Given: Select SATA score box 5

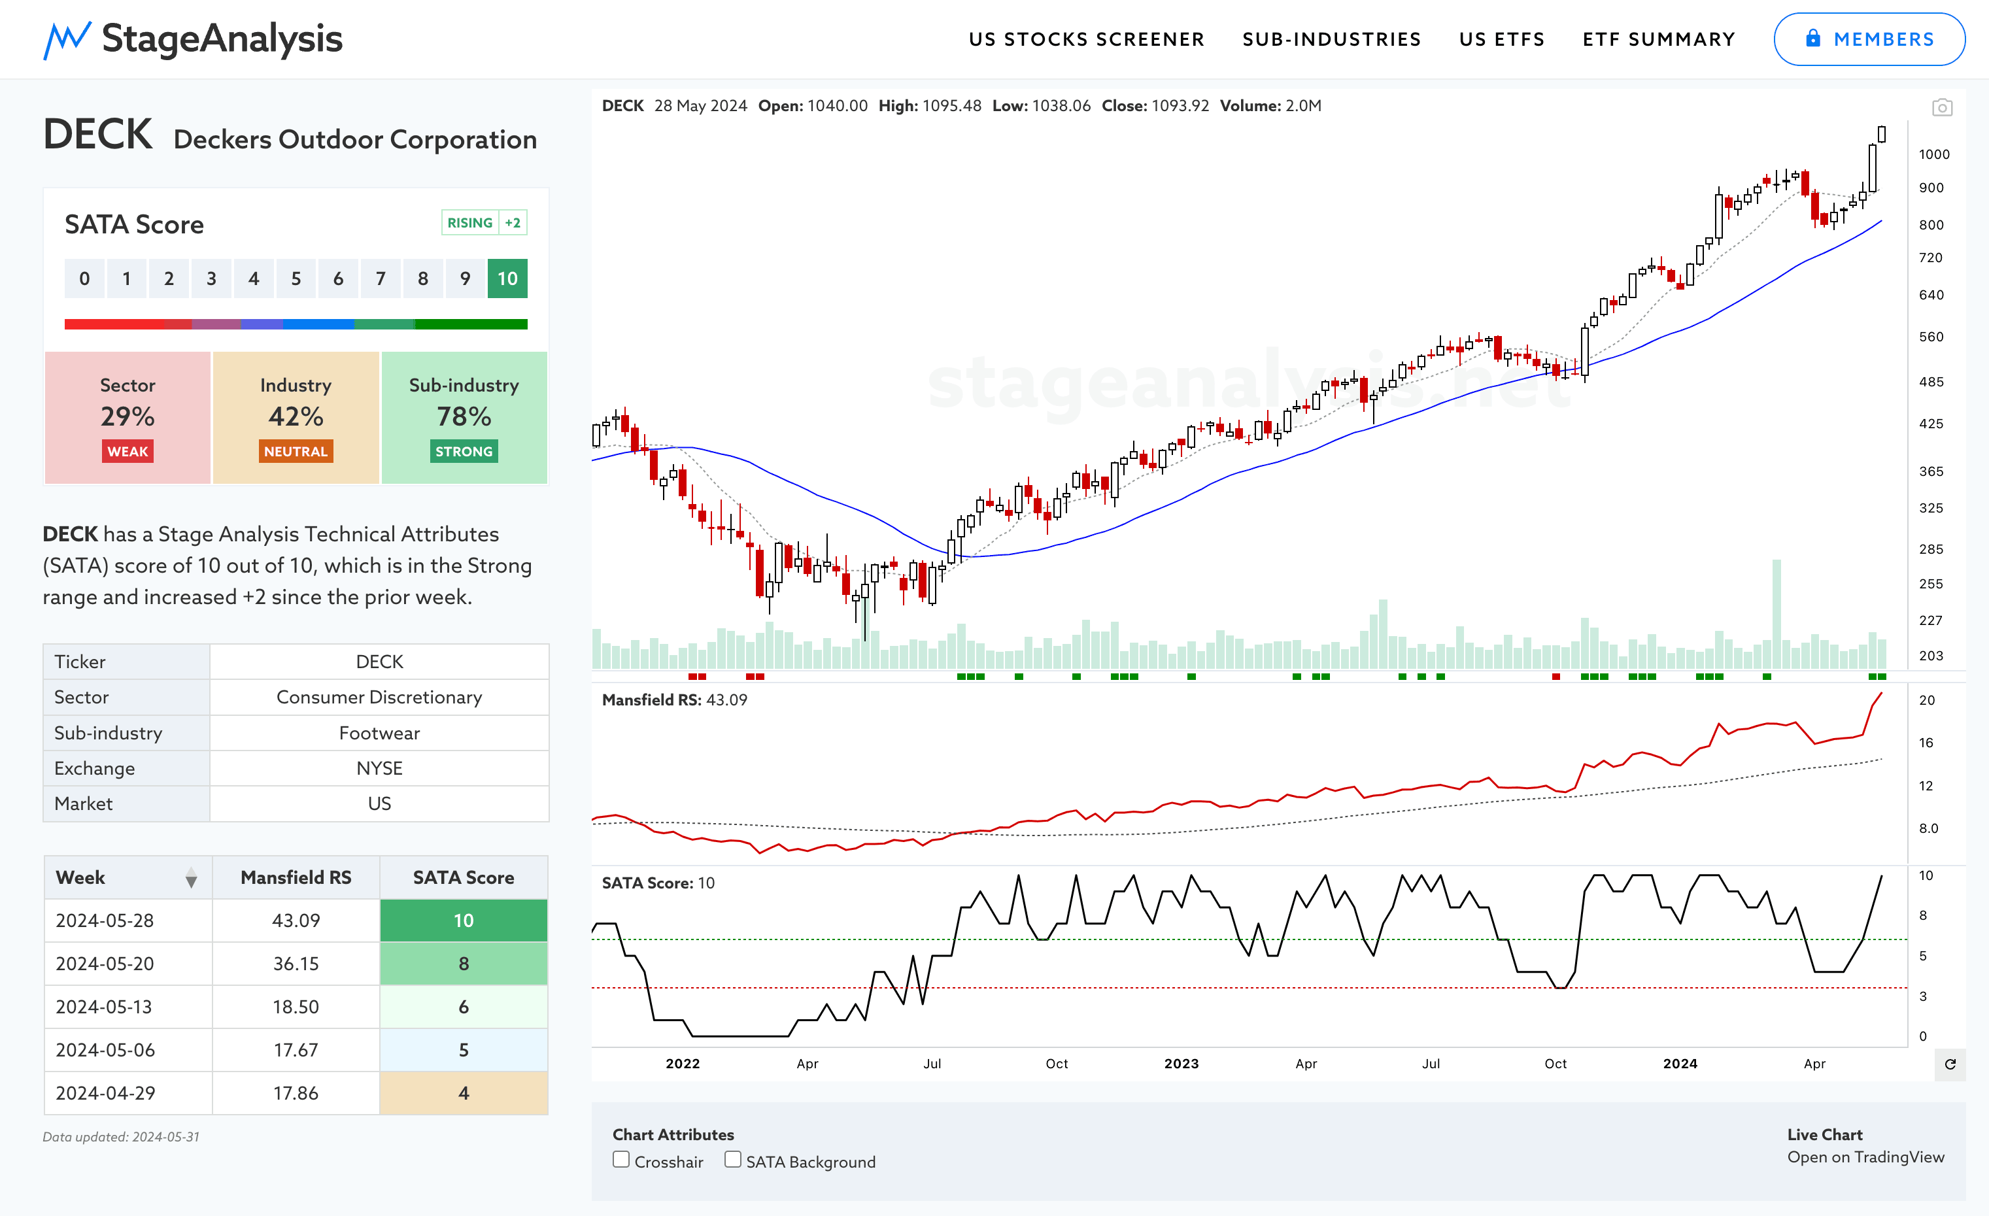Looking at the screenshot, I should 296,279.
